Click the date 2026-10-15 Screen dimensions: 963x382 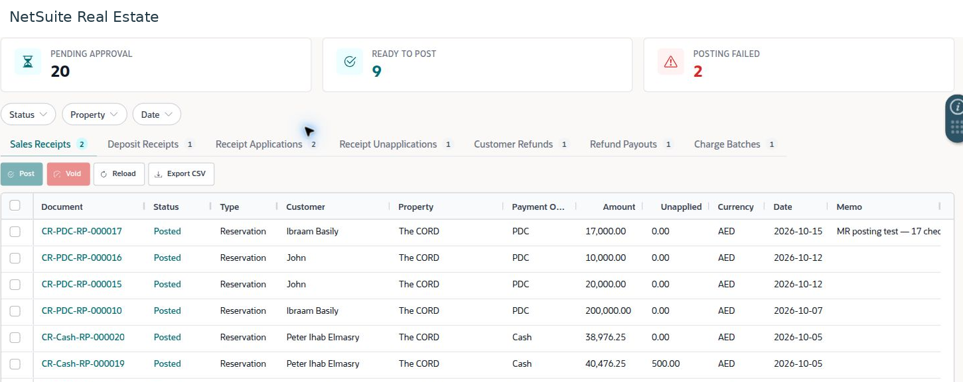[798, 232]
